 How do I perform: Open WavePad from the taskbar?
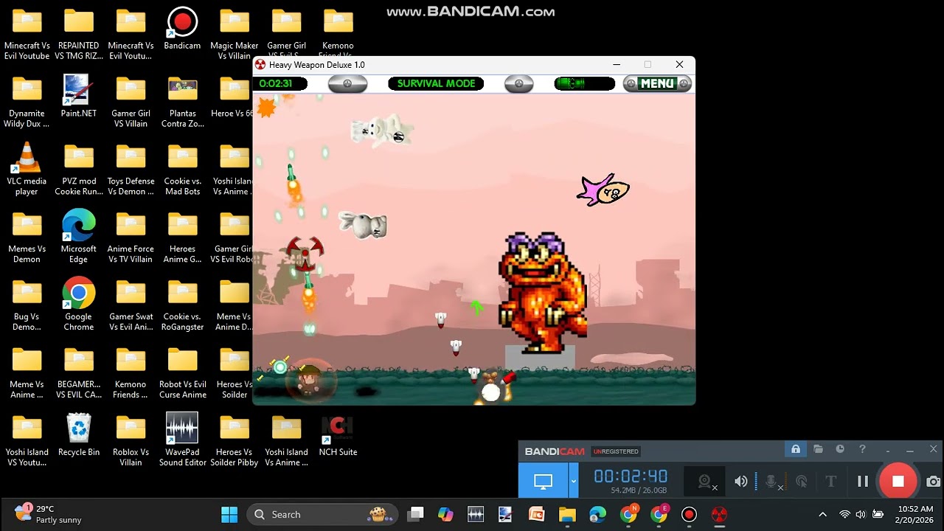tap(476, 514)
